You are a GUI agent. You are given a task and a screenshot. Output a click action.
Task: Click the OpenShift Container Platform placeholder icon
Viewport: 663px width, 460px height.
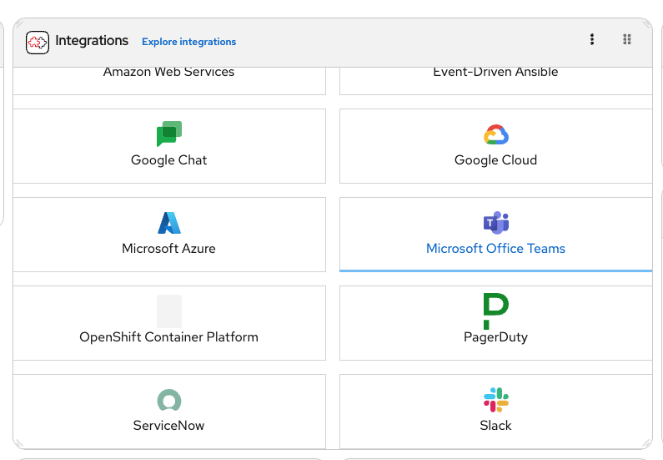[169, 311]
